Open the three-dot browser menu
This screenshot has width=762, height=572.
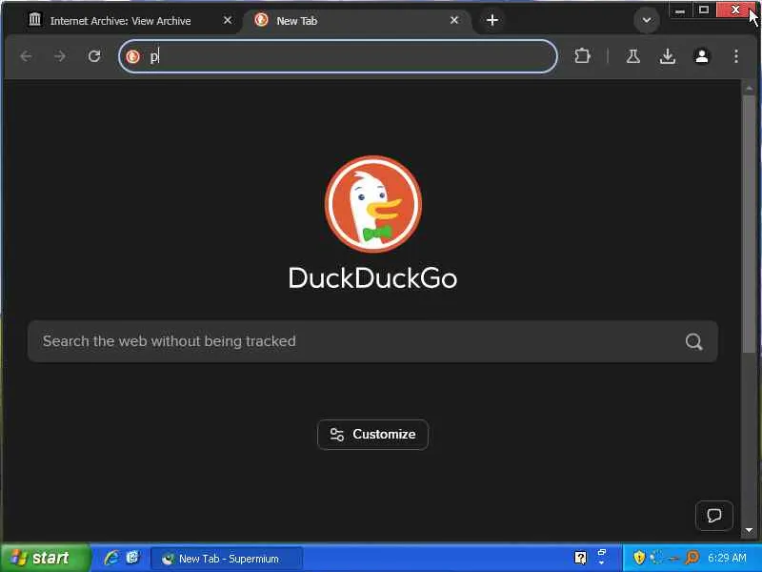[x=736, y=56]
